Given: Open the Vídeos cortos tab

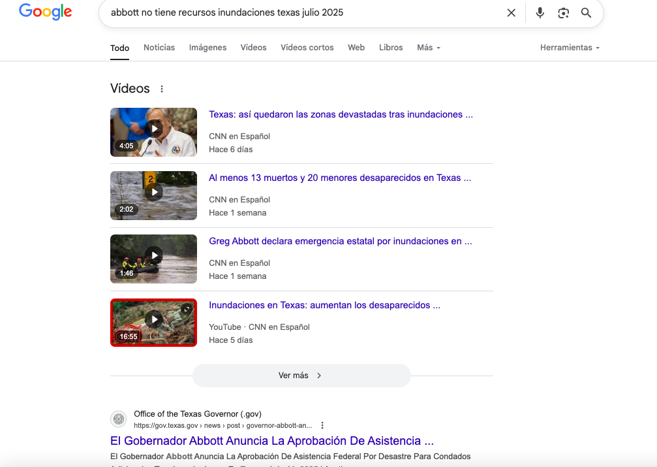Looking at the screenshot, I should 307,48.
